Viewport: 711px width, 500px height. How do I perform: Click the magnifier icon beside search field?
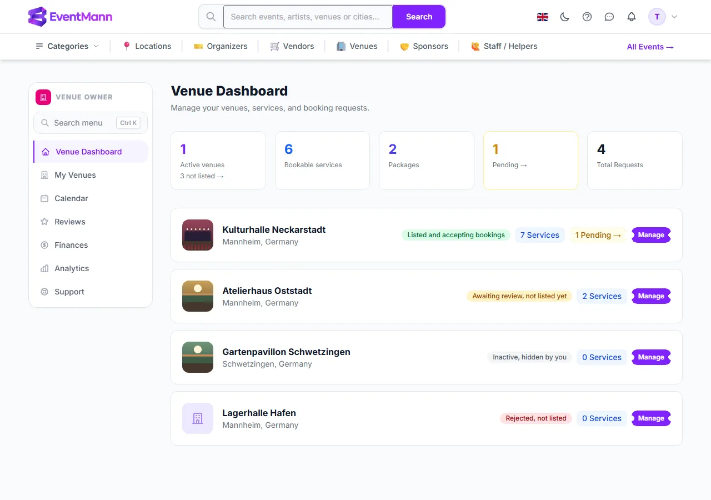(x=211, y=17)
